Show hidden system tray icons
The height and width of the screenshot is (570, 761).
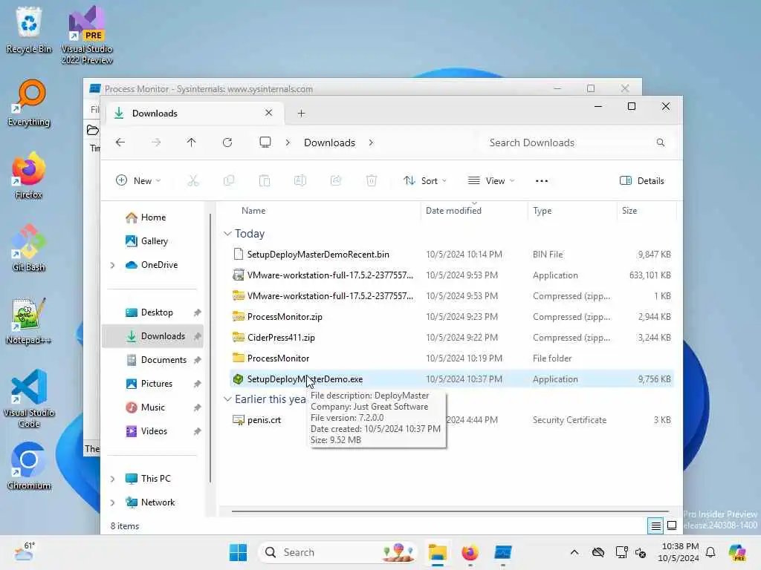(x=574, y=552)
